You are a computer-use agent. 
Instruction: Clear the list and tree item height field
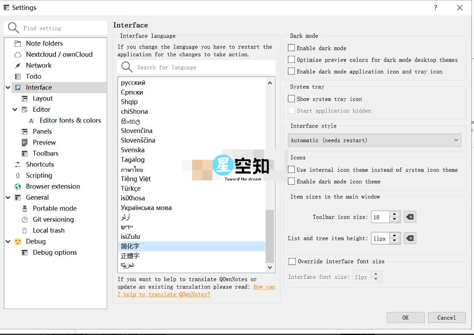click(x=410, y=238)
